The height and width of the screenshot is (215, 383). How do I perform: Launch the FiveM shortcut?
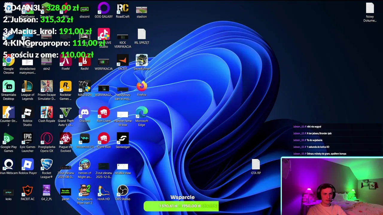[66, 63]
